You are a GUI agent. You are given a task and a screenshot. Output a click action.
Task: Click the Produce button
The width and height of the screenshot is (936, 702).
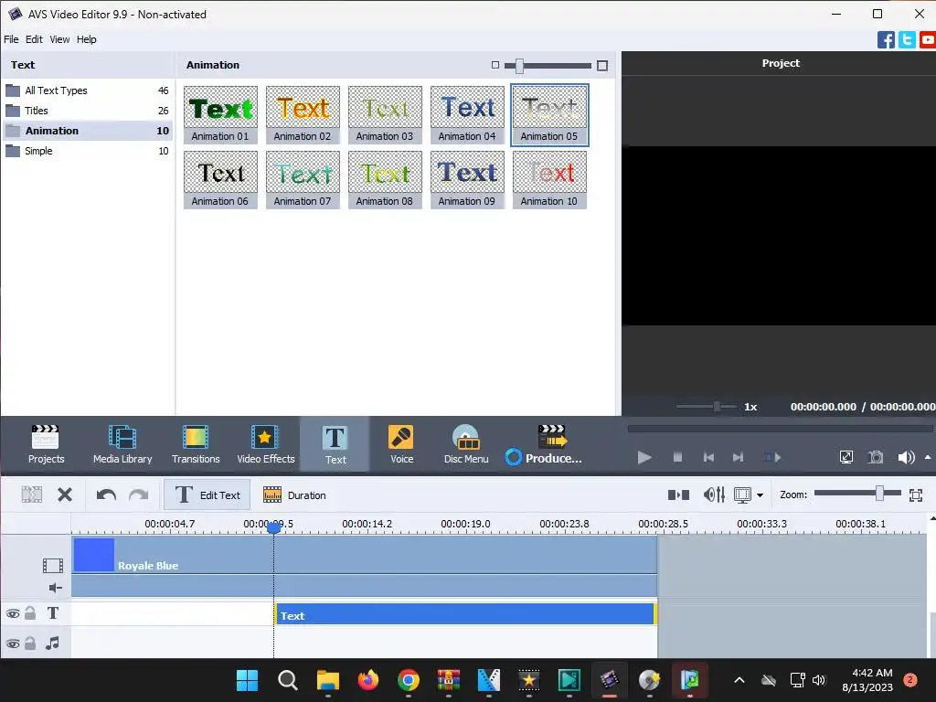point(544,445)
